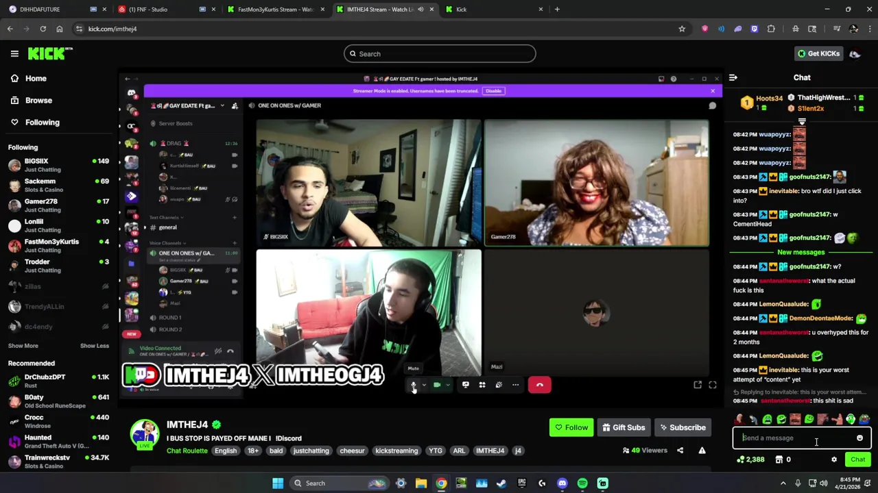Open Spotify from the taskbar
878x493 pixels.
coord(582,483)
